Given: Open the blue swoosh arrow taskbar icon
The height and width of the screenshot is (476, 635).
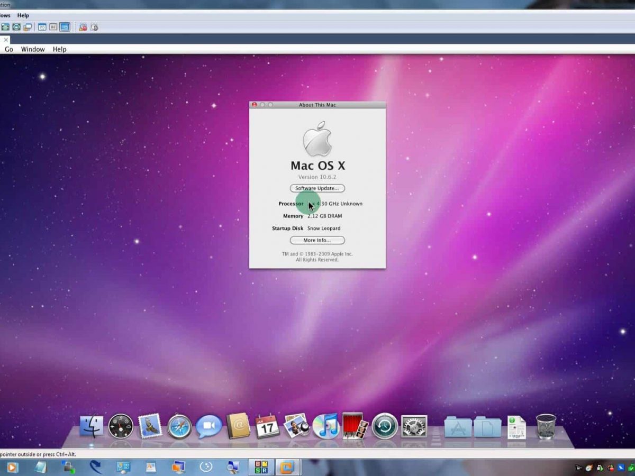Looking at the screenshot, I should click(96, 467).
